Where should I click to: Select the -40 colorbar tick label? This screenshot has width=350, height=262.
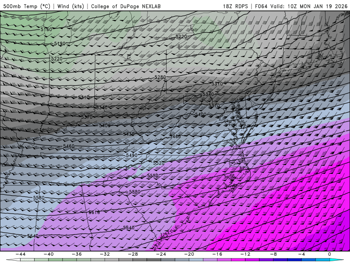(x=49, y=254)
